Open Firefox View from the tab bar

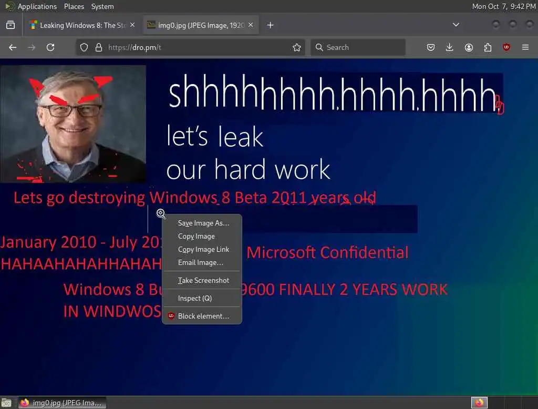pos(11,25)
